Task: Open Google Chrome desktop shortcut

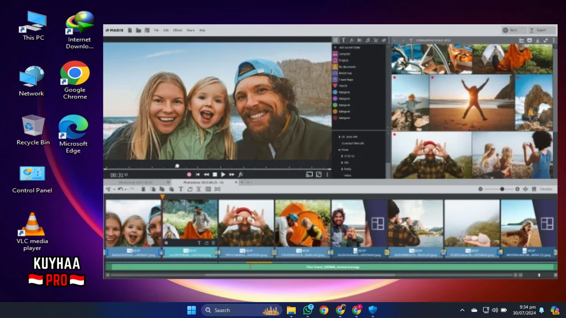Action: point(75,80)
